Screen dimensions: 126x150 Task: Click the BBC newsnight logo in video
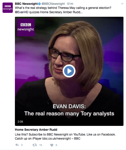point(26,27)
